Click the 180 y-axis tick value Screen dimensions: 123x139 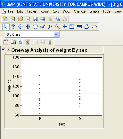[16, 57]
